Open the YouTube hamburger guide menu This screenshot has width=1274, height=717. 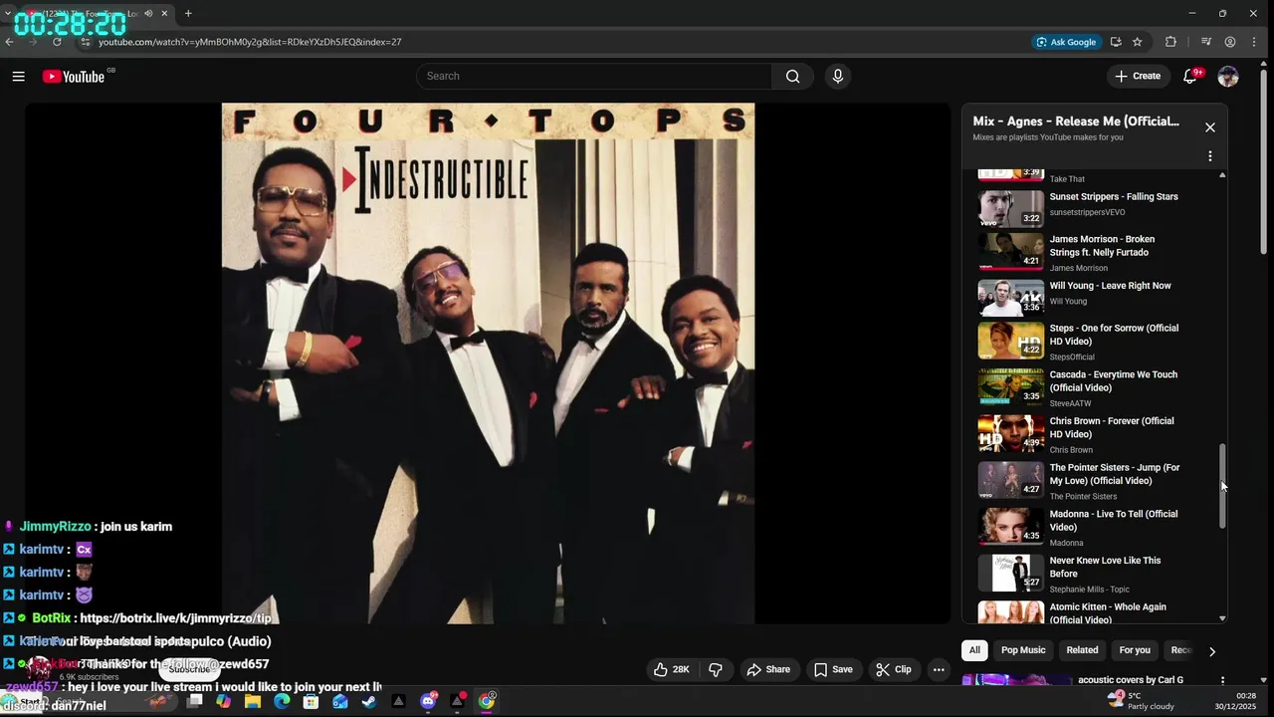(18, 76)
